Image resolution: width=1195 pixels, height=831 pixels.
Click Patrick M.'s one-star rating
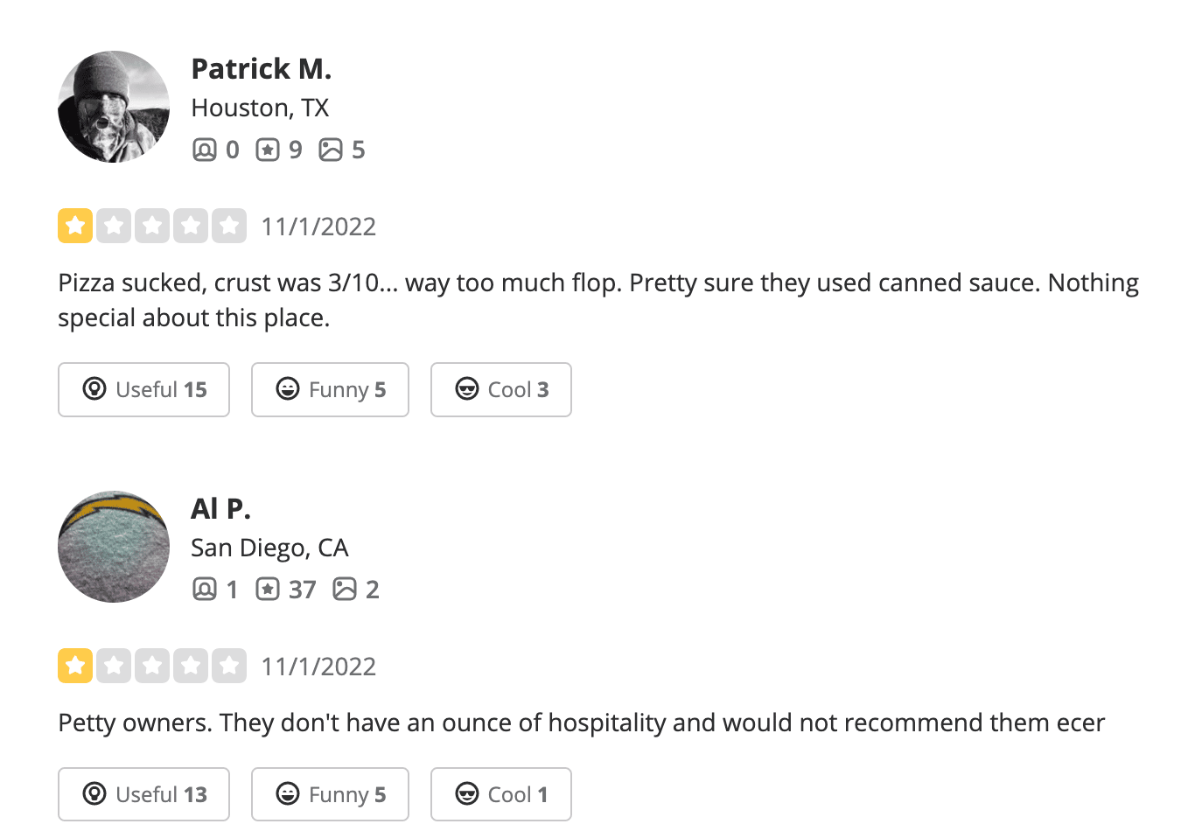(x=152, y=227)
